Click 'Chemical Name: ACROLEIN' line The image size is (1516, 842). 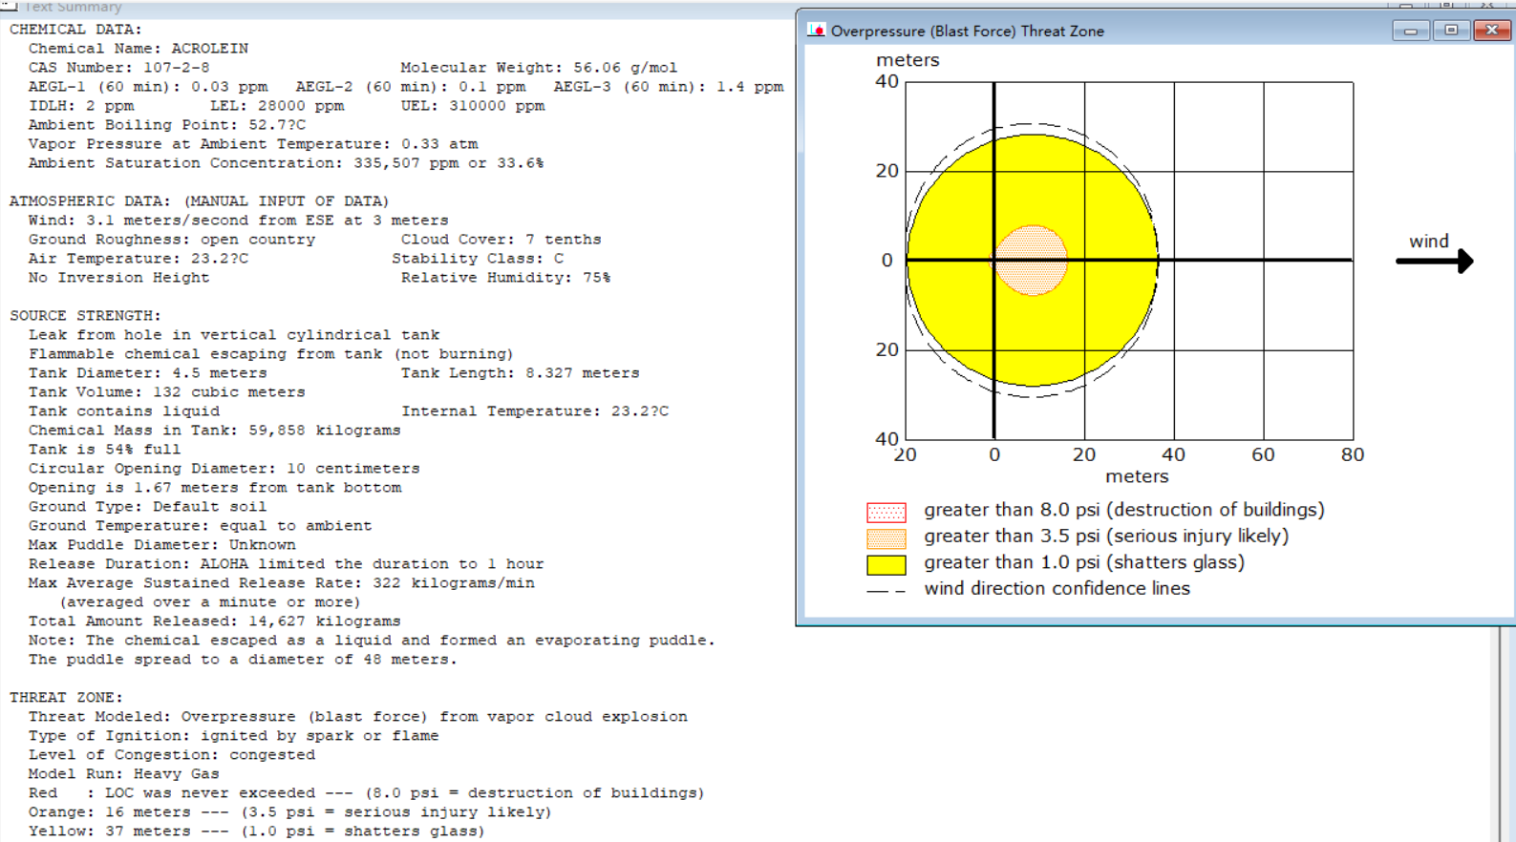coord(139,48)
